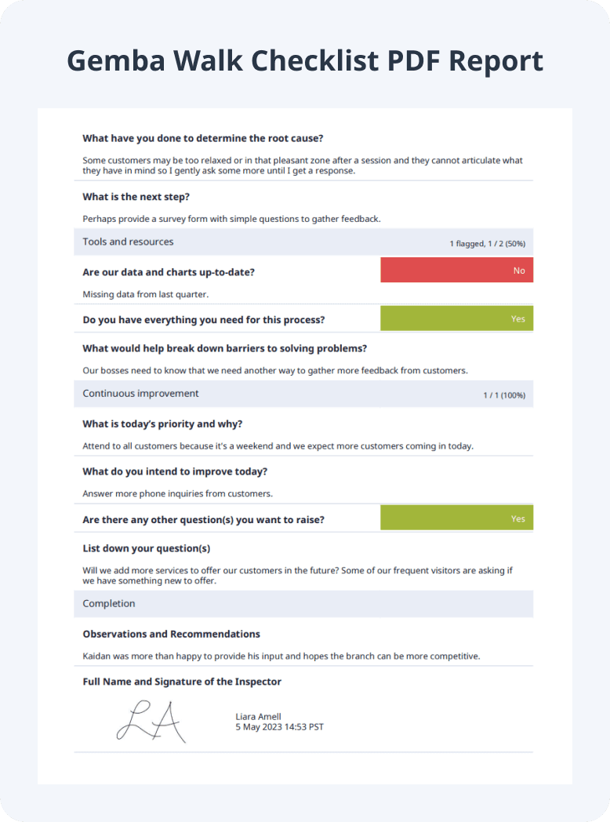The height and width of the screenshot is (822, 610).
Task: Click the "1 flagged, 1 / 2 (50%)" score
Action: pyautogui.click(x=487, y=244)
